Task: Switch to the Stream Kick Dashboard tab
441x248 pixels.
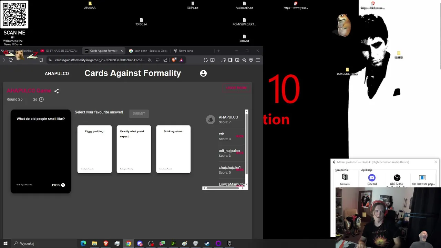Action: 19,51
